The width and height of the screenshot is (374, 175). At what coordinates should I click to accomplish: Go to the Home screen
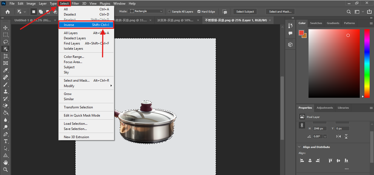click(8, 12)
